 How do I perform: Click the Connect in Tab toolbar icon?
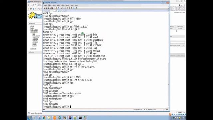pos(48,8)
